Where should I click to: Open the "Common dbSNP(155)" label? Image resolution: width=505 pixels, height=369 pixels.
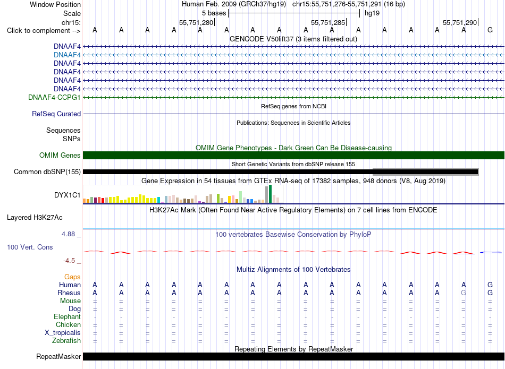[x=47, y=172]
